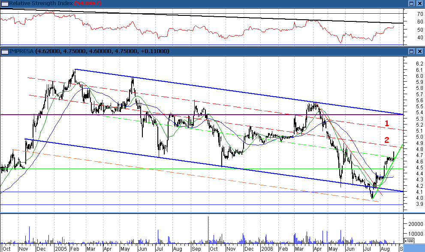Viewport: 425px width, 252px height.
Task: Click the red annotation number 1
Action: click(x=387, y=124)
